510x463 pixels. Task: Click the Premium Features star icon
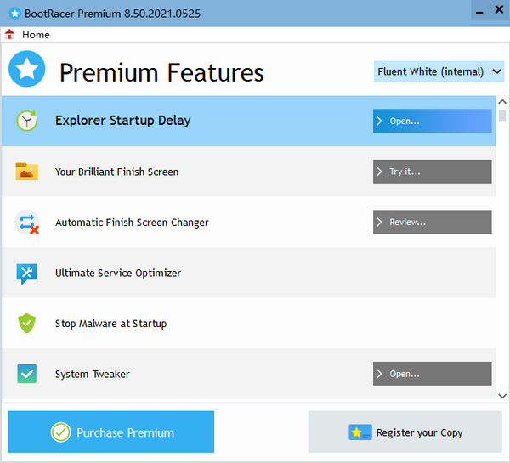(x=27, y=70)
